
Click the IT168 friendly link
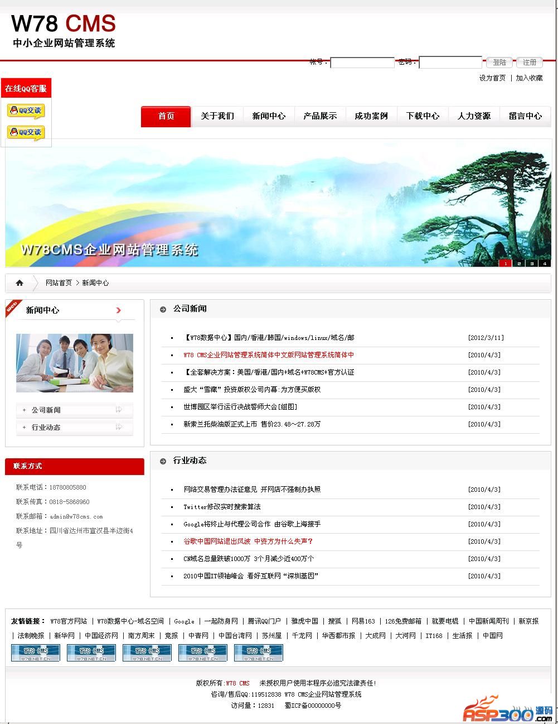(x=434, y=636)
